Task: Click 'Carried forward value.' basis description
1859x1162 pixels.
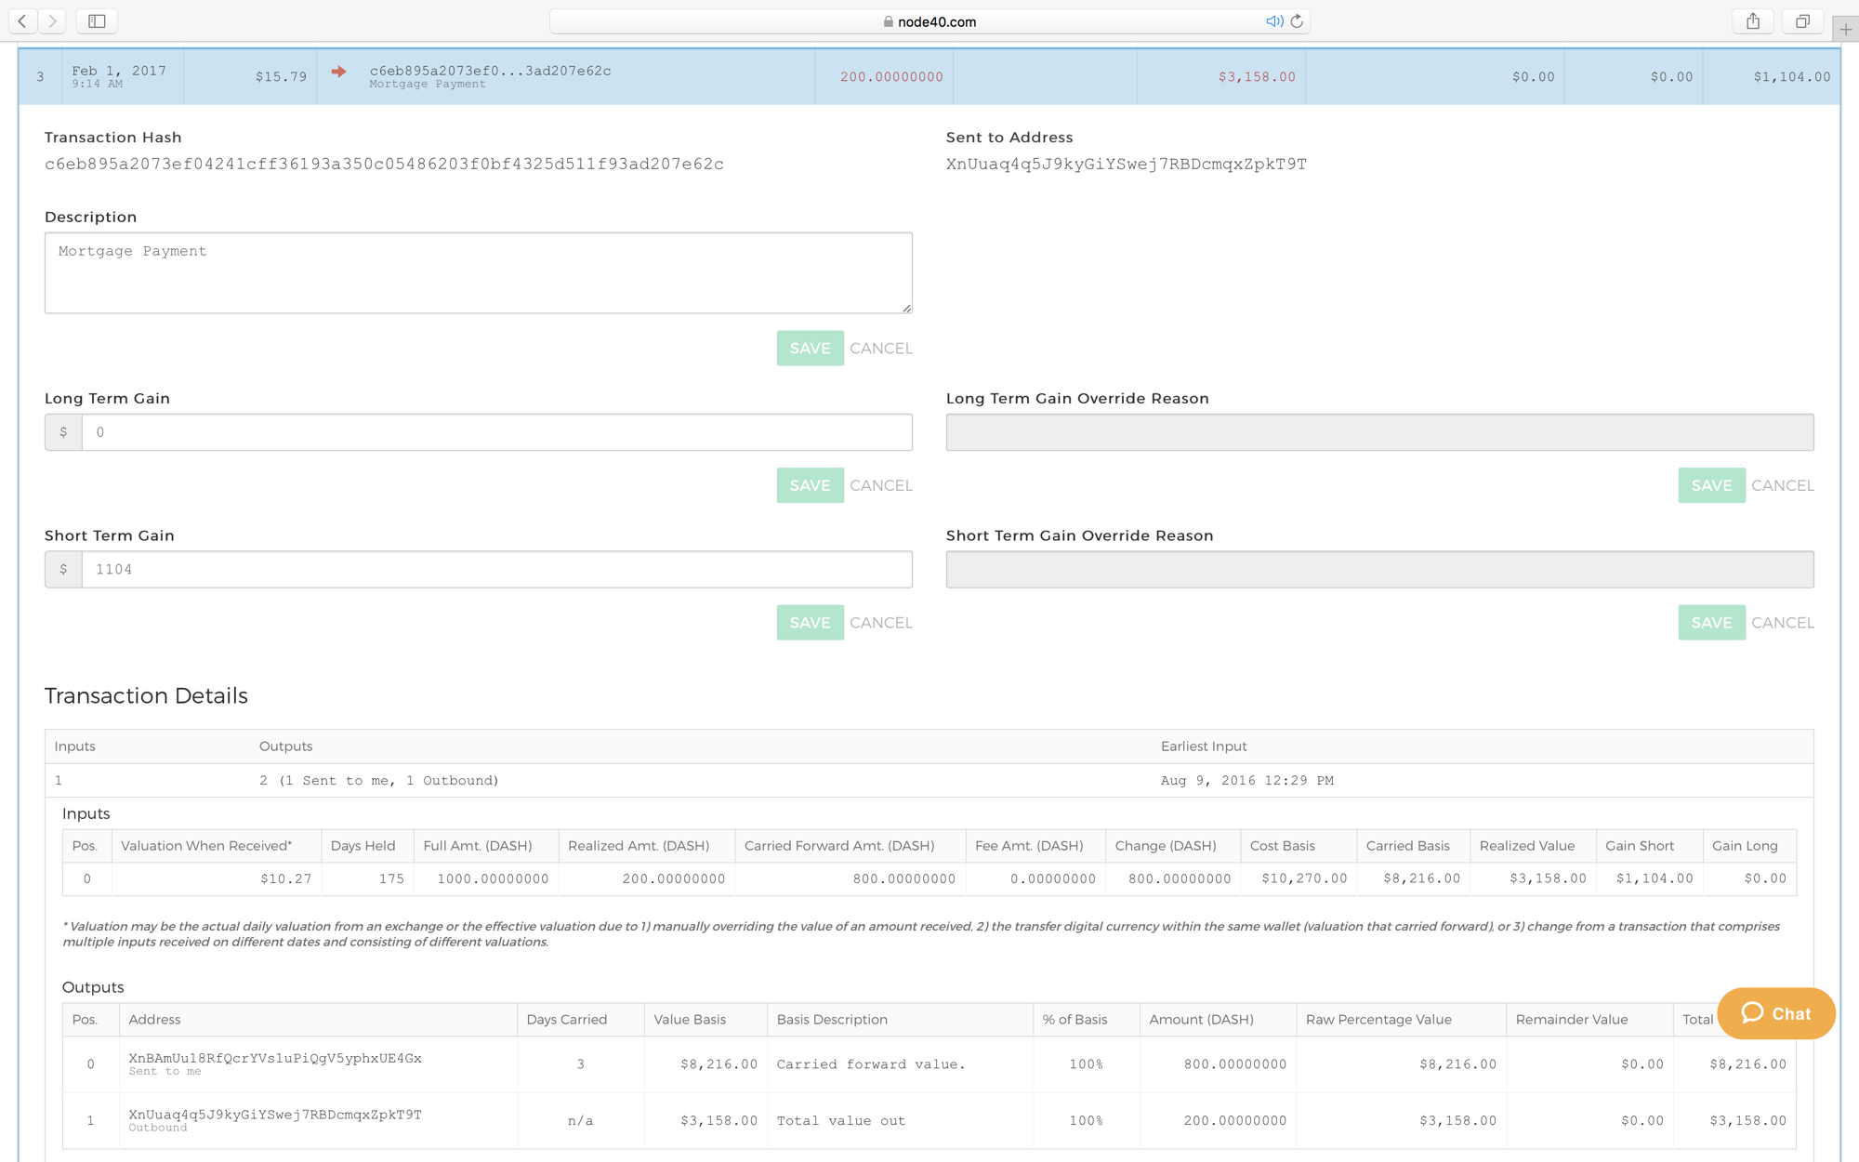Action: point(871,1064)
